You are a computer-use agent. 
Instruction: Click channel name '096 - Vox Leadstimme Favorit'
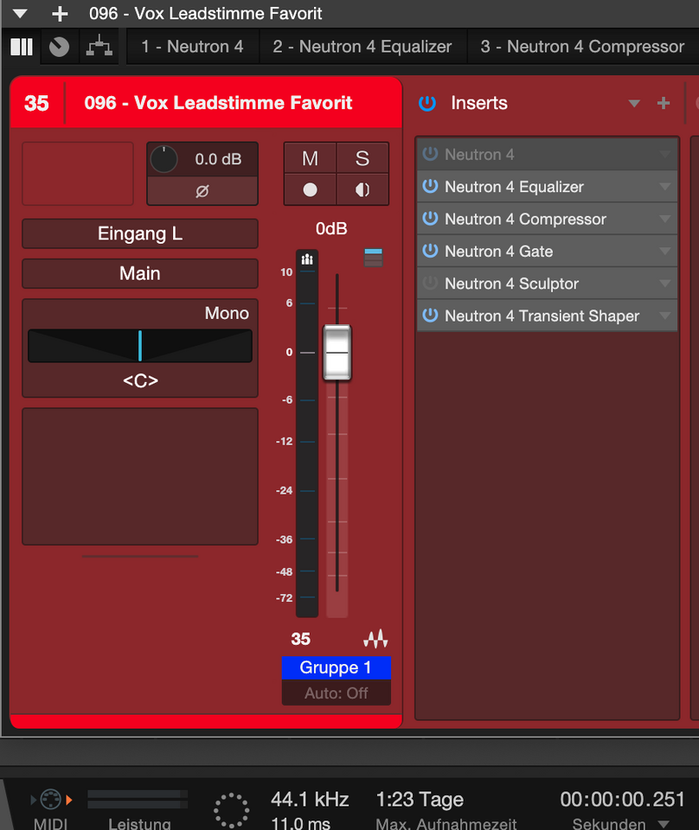click(x=218, y=103)
